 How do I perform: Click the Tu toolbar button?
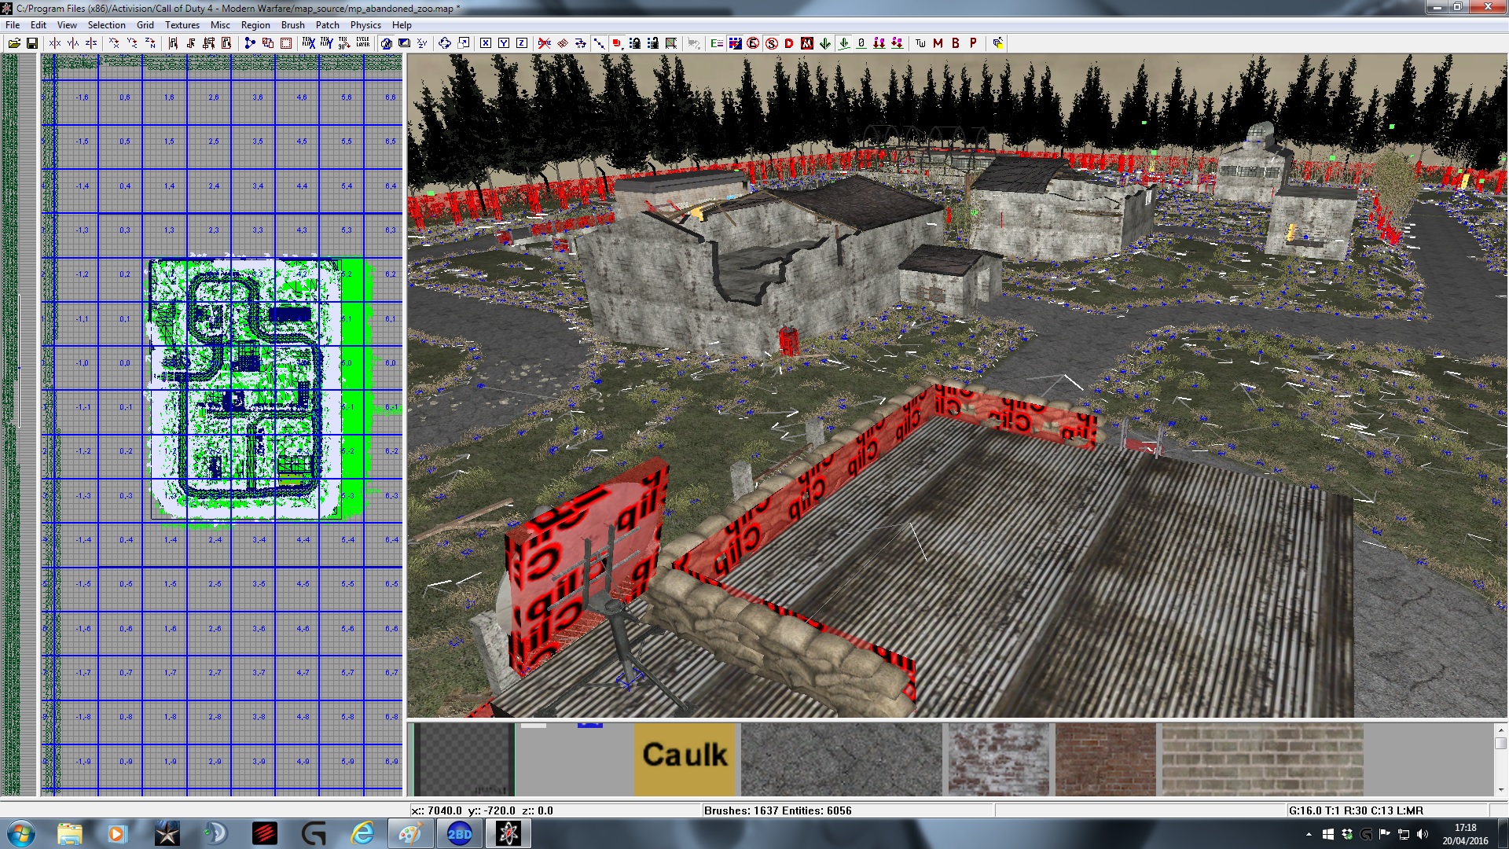(x=920, y=43)
